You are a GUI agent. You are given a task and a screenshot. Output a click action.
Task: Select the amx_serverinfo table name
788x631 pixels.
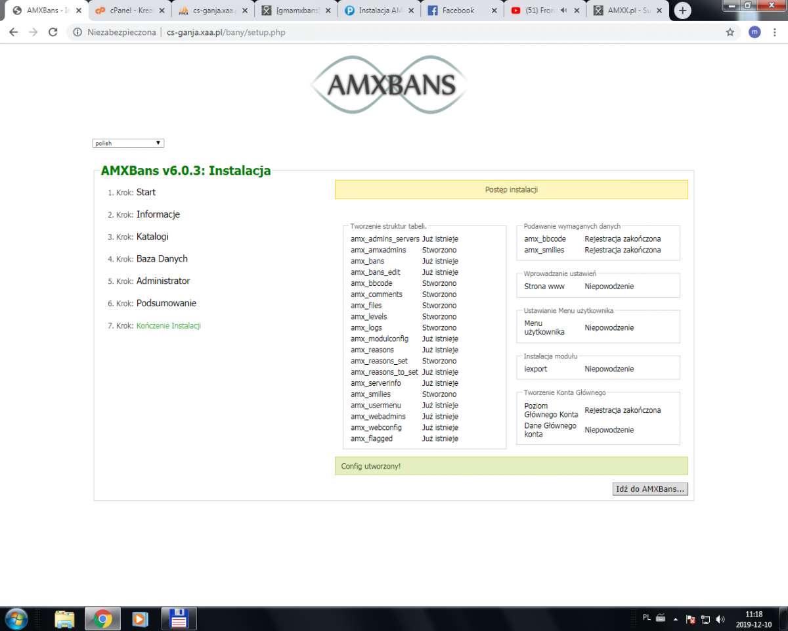coord(376,383)
